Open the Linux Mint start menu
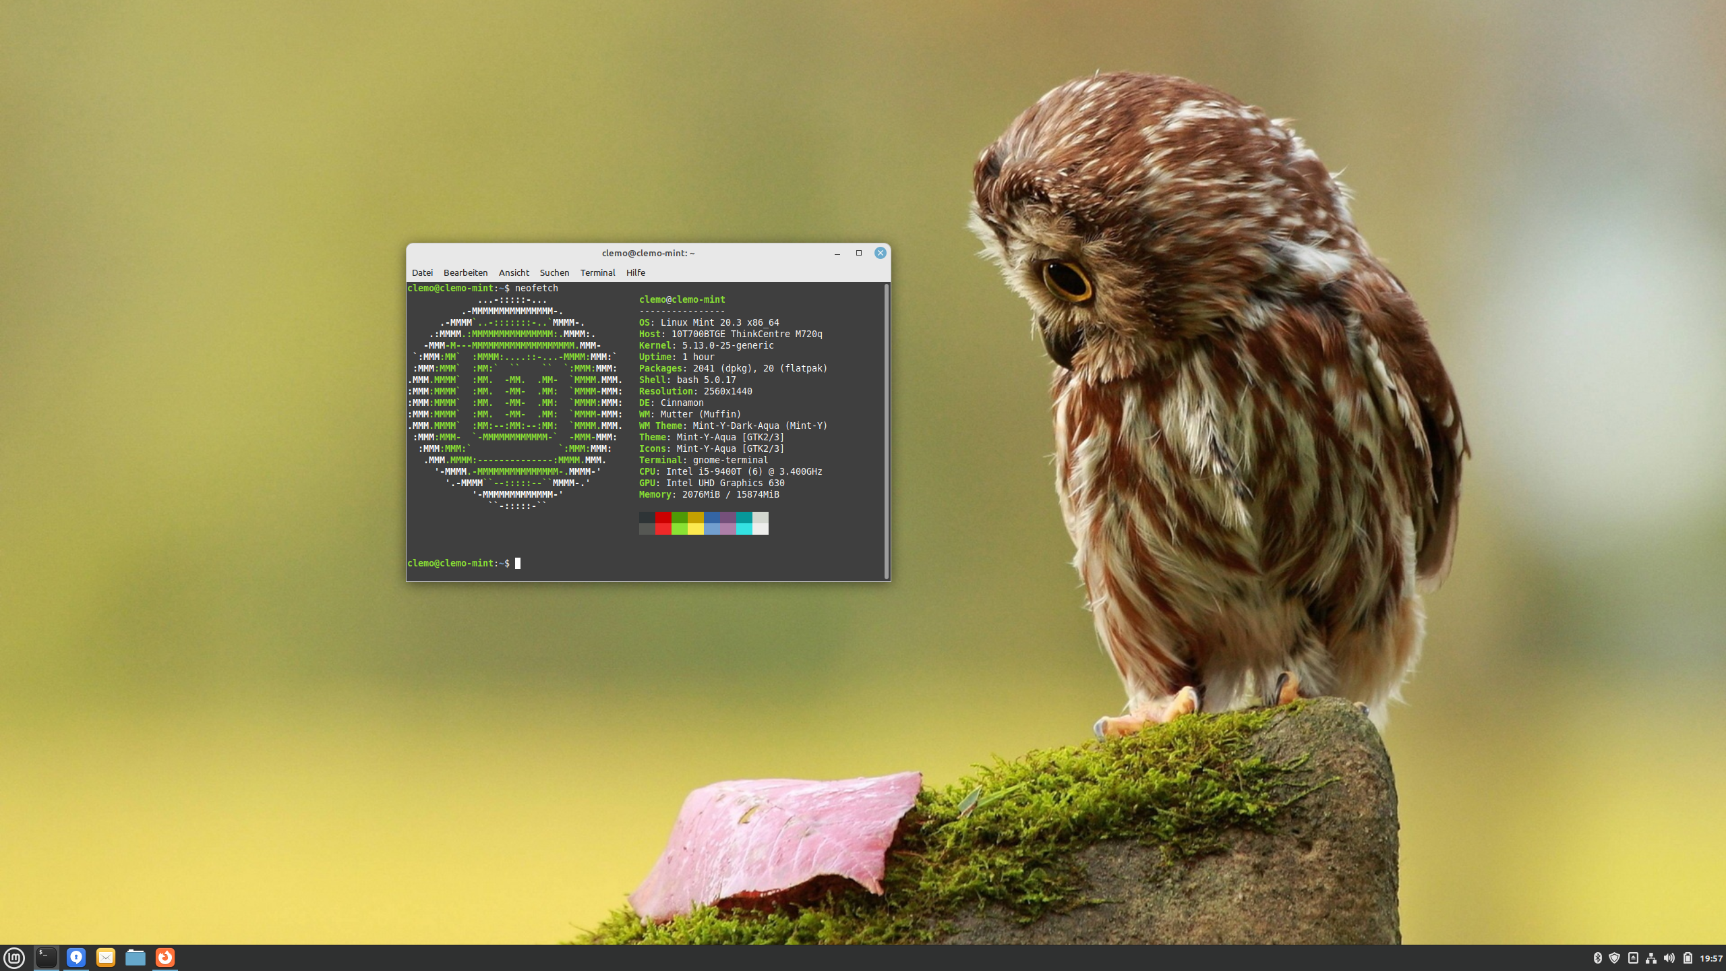The height and width of the screenshot is (971, 1726). [x=14, y=958]
